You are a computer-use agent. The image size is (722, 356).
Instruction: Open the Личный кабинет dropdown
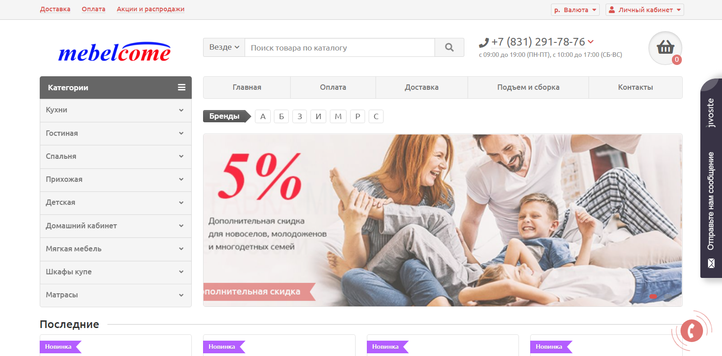(645, 9)
